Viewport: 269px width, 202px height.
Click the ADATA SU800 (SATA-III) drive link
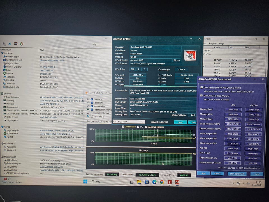(52, 167)
